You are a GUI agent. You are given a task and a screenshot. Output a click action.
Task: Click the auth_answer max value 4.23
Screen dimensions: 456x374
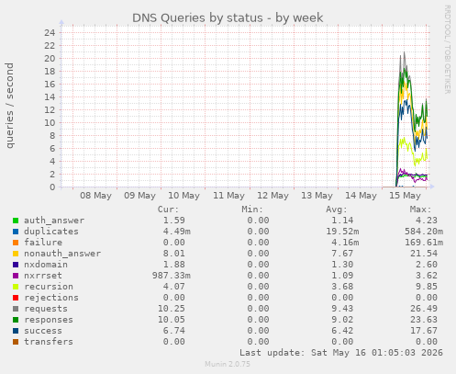427,221
